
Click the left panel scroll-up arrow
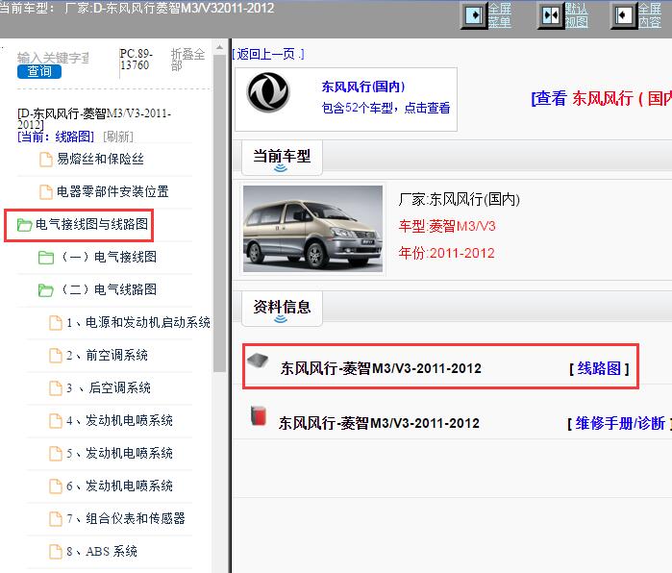point(219,47)
